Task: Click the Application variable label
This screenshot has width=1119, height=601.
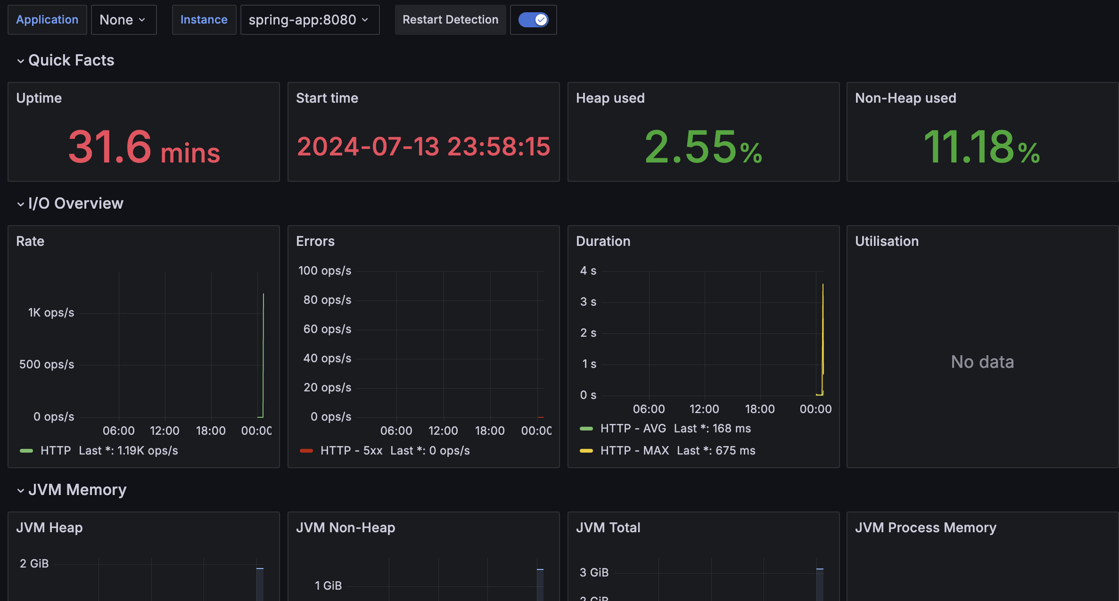Action: point(47,20)
